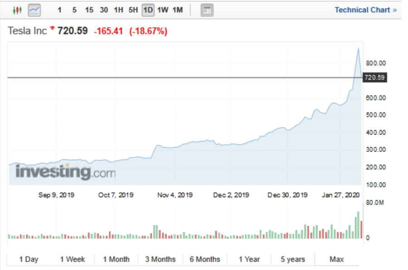The width and height of the screenshot is (408, 270).
Task: Click the (-18.67%) percent change
Action: pos(148,31)
